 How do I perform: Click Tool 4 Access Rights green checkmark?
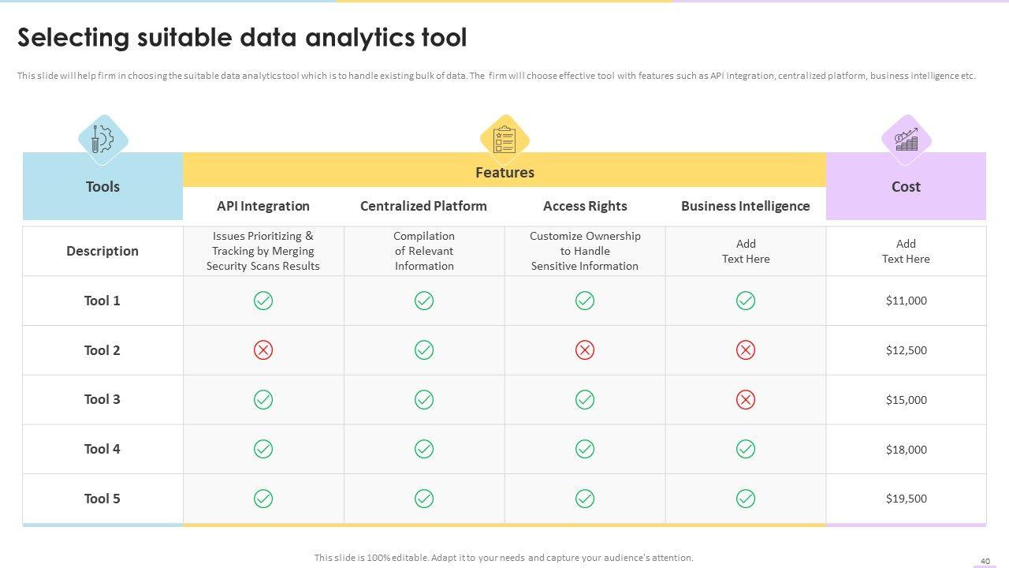pyautogui.click(x=585, y=449)
